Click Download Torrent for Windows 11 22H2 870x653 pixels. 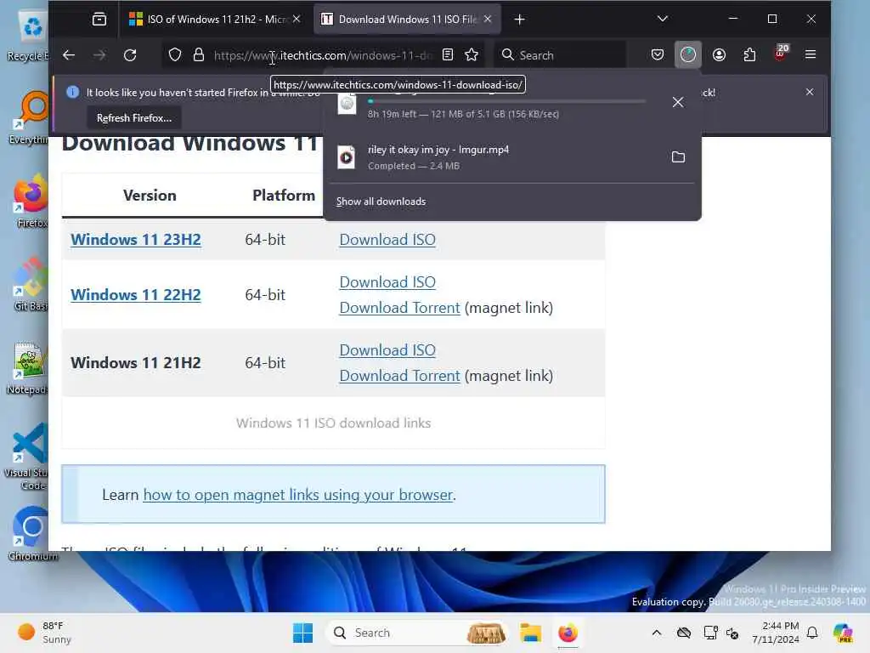(399, 308)
